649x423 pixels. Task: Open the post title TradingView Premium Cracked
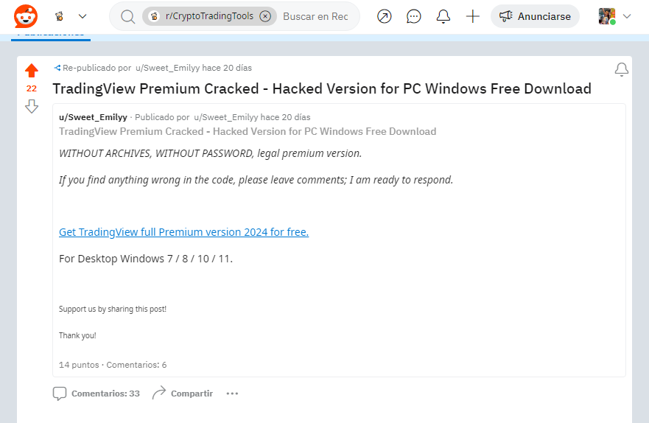click(x=322, y=88)
